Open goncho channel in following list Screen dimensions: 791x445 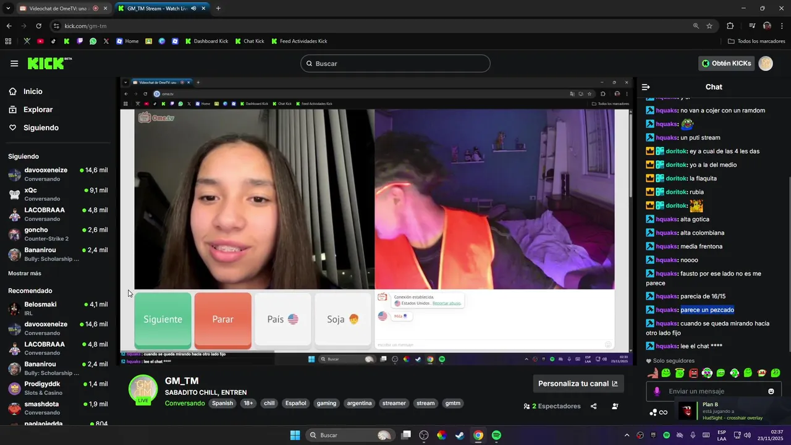(58, 234)
